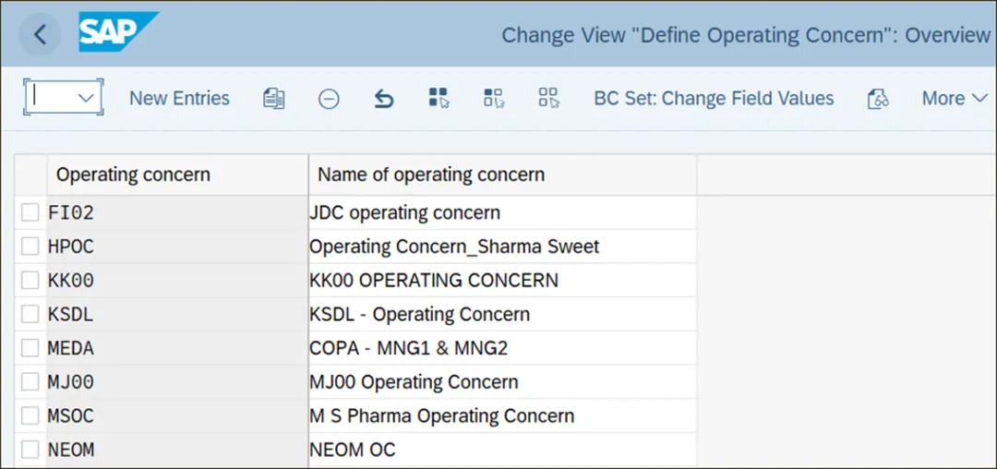This screenshot has width=997, height=469.
Task: Click the Select All icon
Action: [x=438, y=99]
